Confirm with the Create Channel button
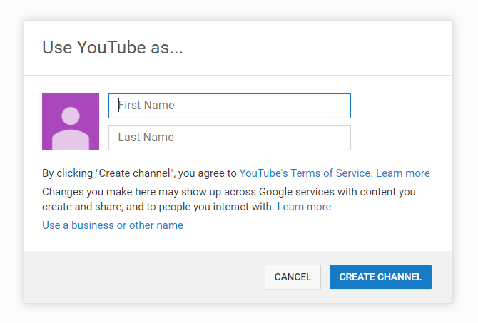Screen dimensions: 478x323 point(380,277)
